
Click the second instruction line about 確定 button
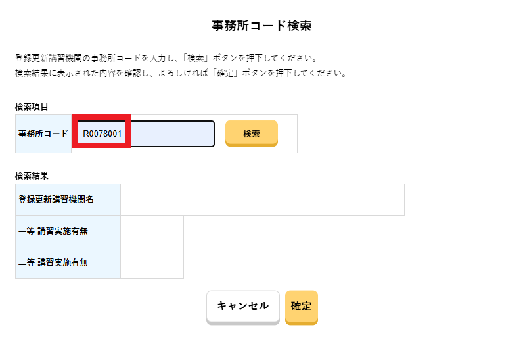click(180, 72)
